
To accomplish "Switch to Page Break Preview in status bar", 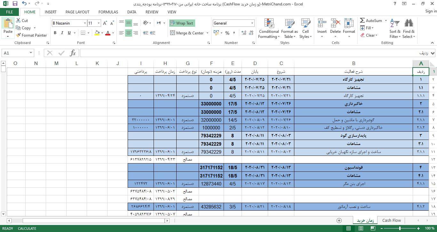I will point(373,228).
